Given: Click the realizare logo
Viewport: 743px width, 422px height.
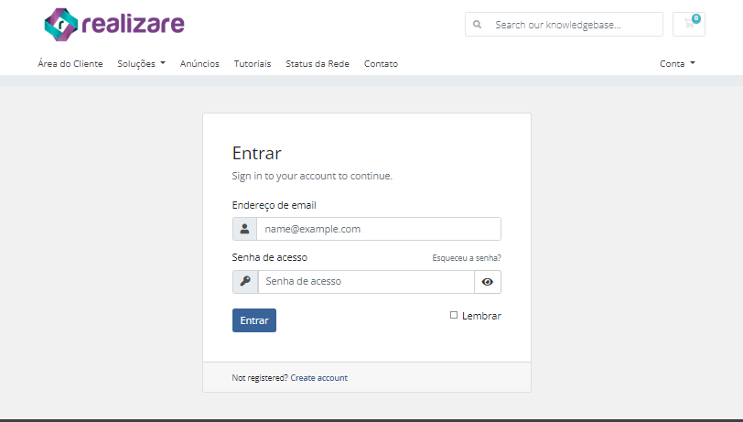Looking at the screenshot, I should [x=114, y=24].
